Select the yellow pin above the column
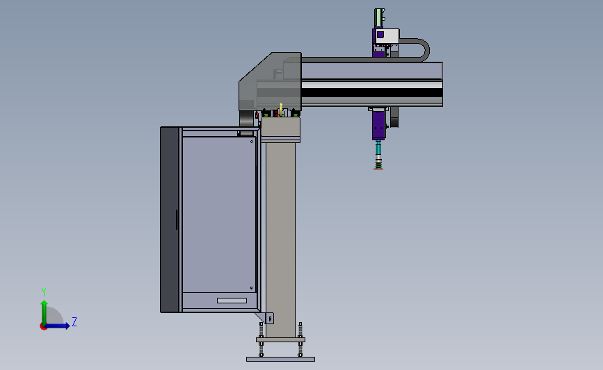Viewport: 603px width, 370px height. coord(281,110)
